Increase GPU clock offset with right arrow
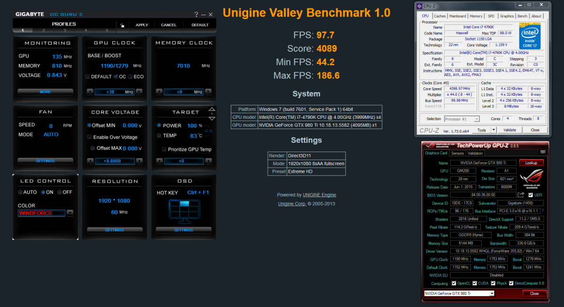The width and height of the screenshot is (564, 307). (139, 92)
